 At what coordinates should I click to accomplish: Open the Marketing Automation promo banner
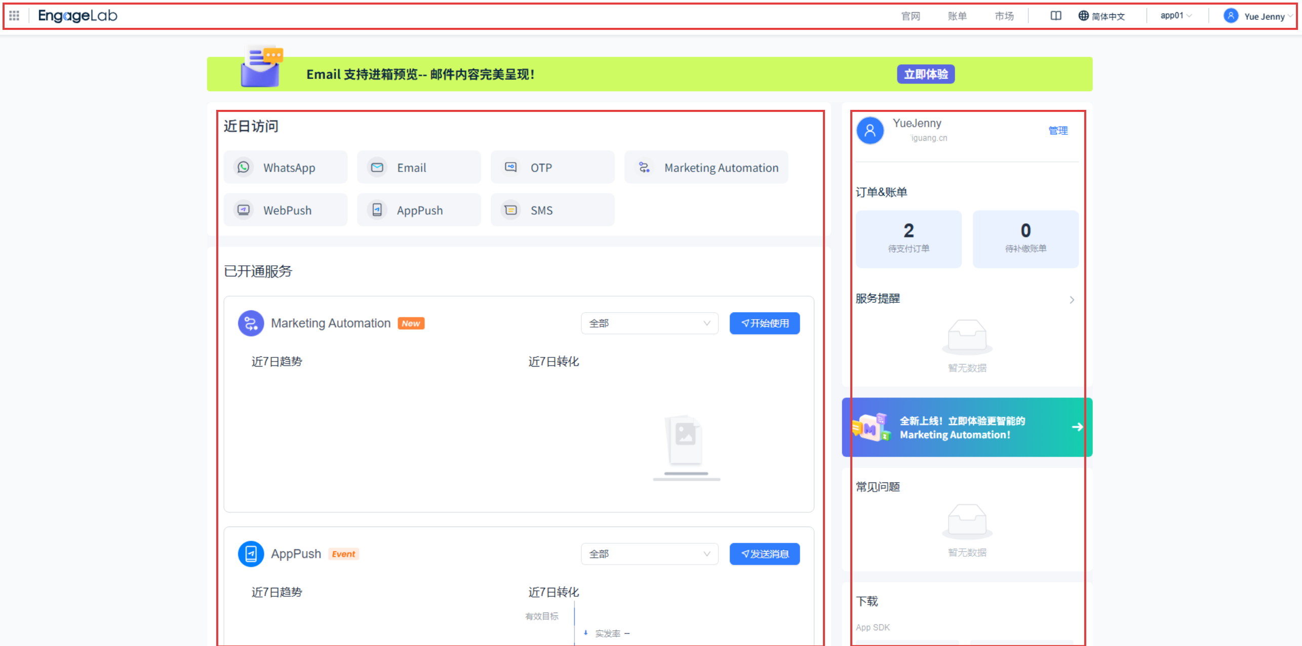pyautogui.click(x=967, y=427)
